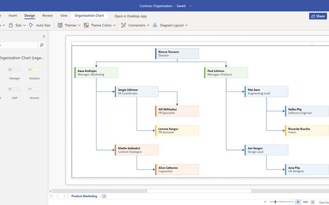The height and width of the screenshot is (205, 329).
Task: Click the fit page to window icon
Action: click(x=313, y=202)
